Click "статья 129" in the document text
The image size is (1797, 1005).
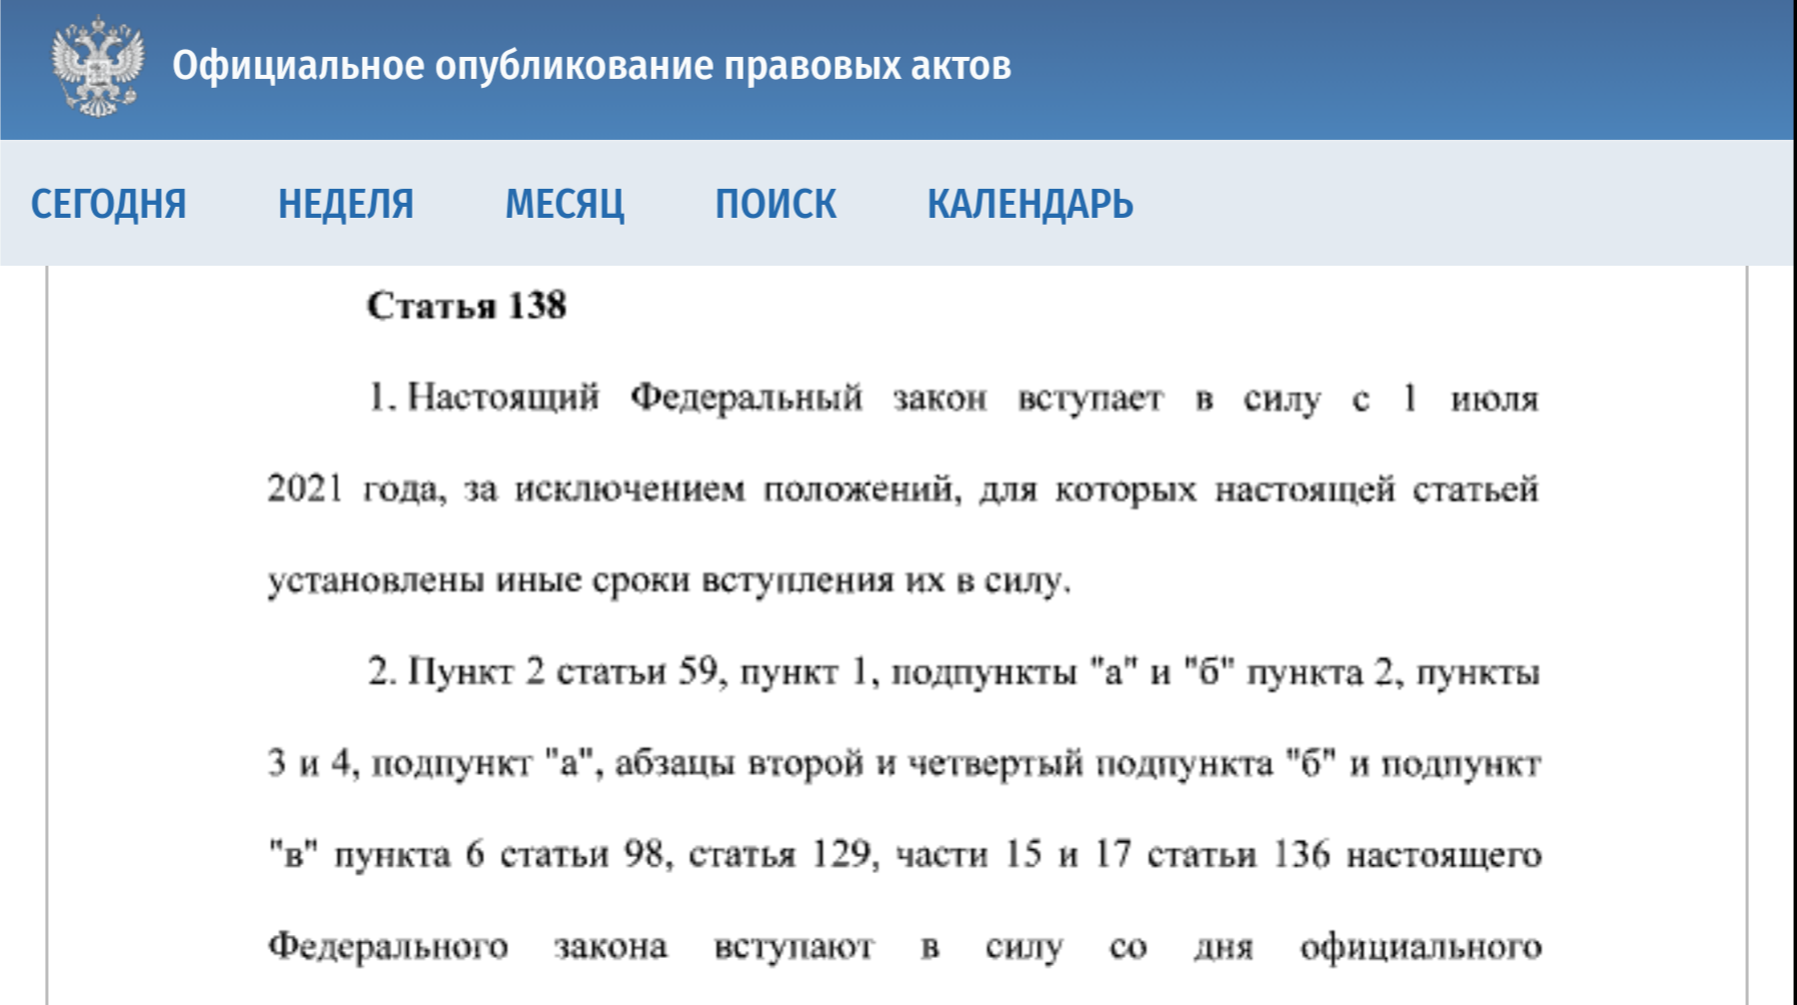pos(783,855)
